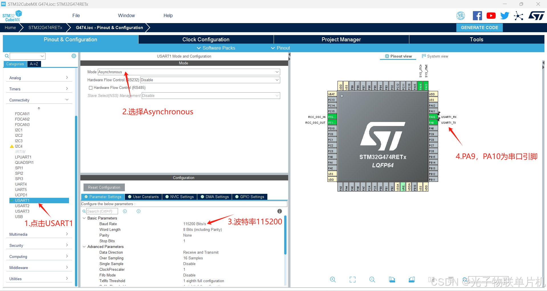Screen dimensions: 547x291
Task: Switch to System view
Action: point(435,56)
